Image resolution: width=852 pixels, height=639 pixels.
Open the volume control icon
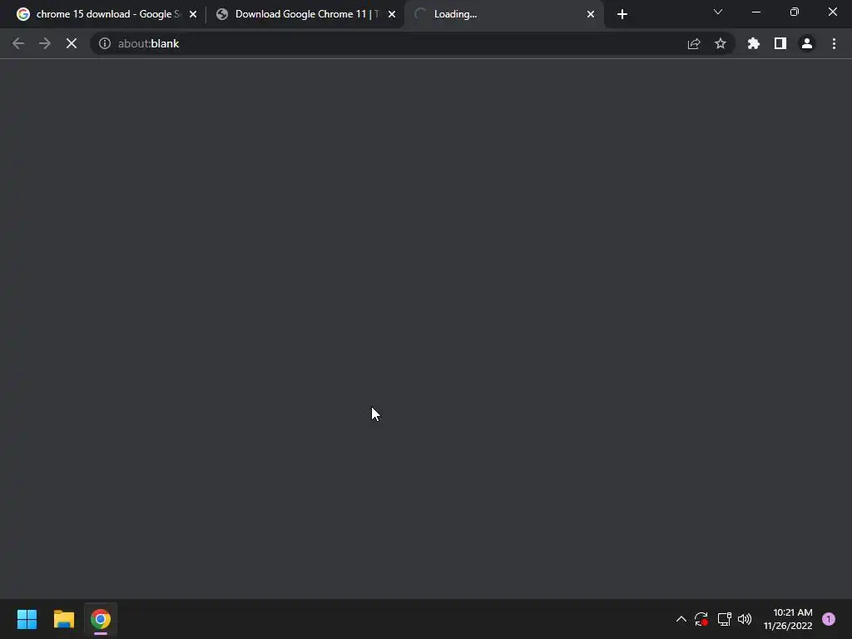(x=745, y=619)
